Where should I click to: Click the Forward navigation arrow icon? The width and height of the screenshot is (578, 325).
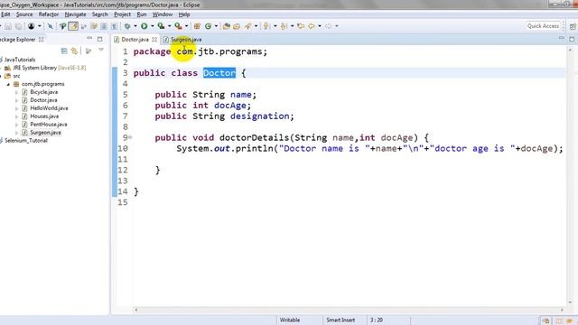click(328, 26)
